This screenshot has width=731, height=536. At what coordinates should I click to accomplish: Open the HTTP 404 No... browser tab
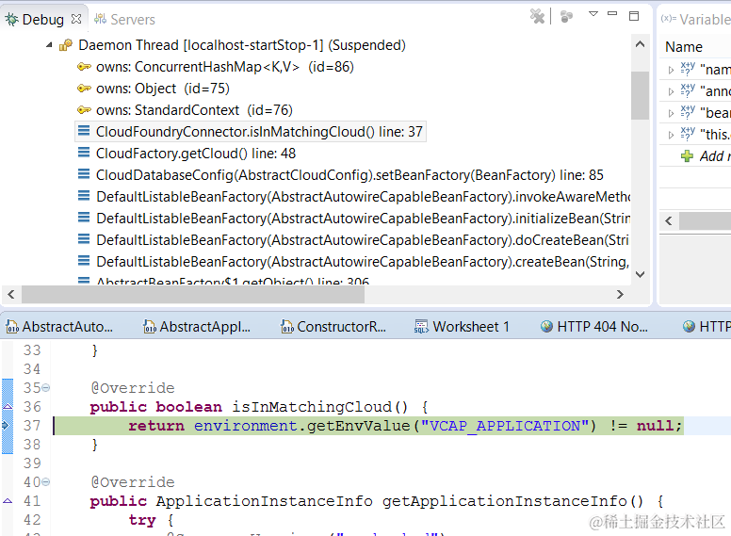593,327
